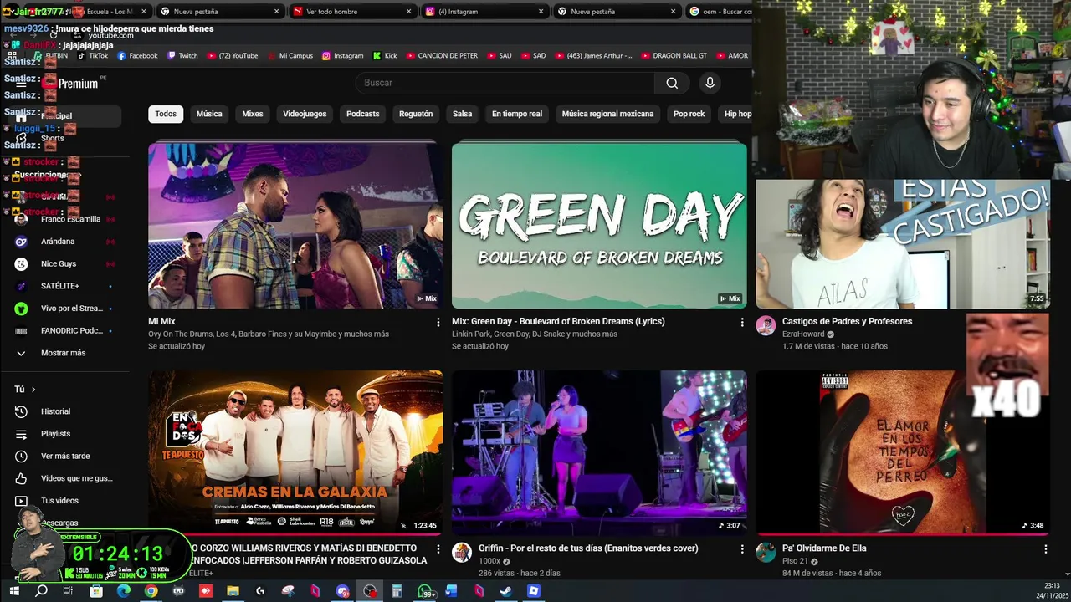1071x602 pixels.
Task: Close the Ver todo hombre tab
Action: [x=409, y=12]
